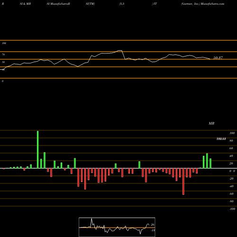Click the 'SI & MR' header text
This screenshot has width=237, height=237.
point(25,4)
